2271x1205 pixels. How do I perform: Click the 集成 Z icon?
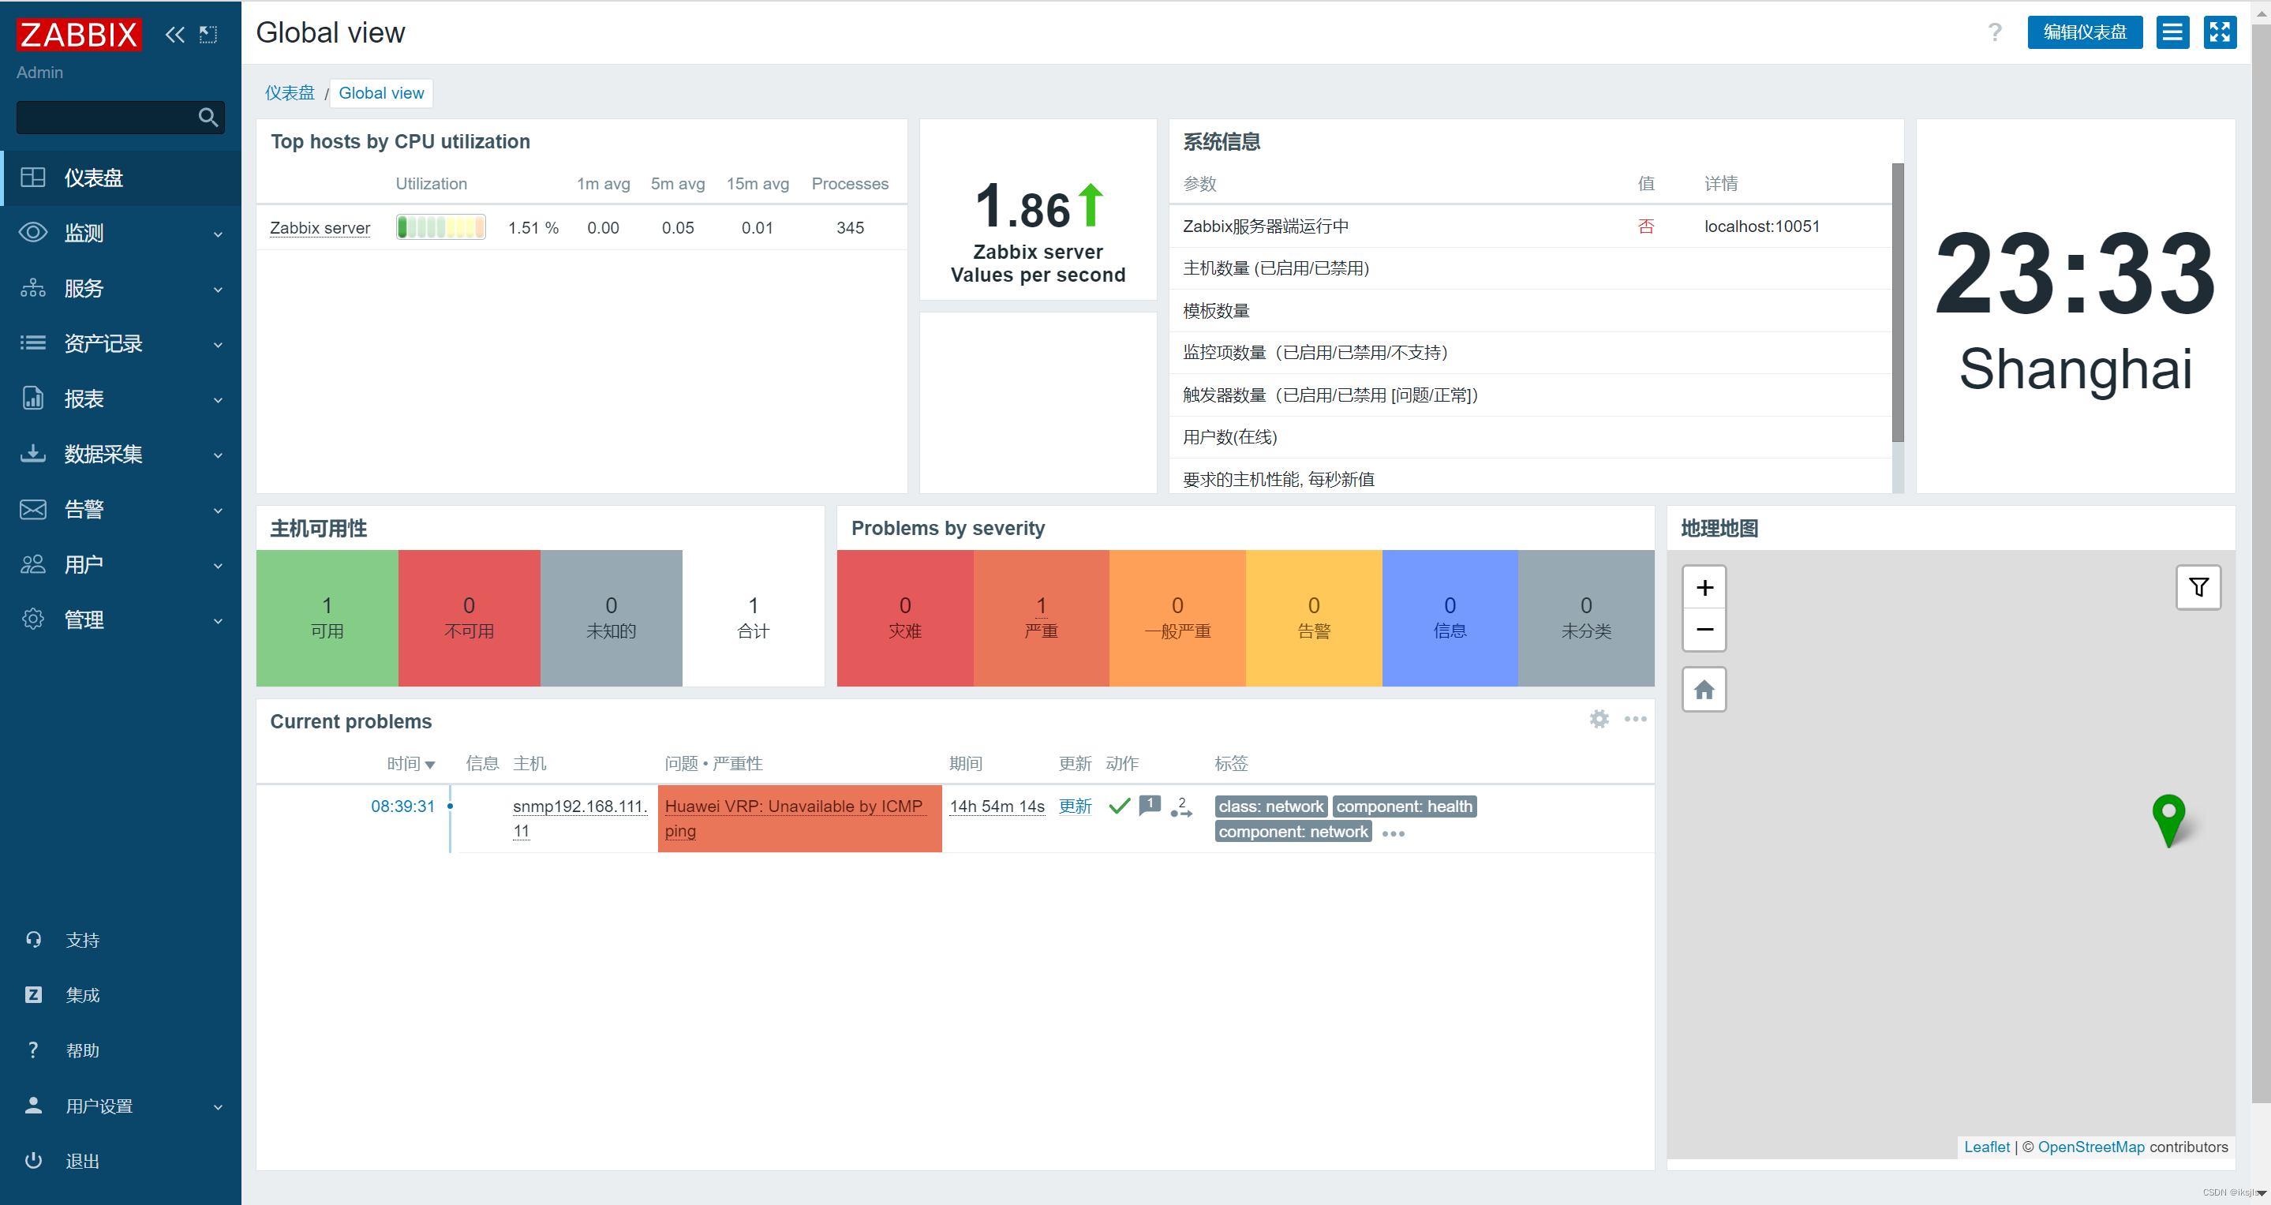click(x=33, y=995)
